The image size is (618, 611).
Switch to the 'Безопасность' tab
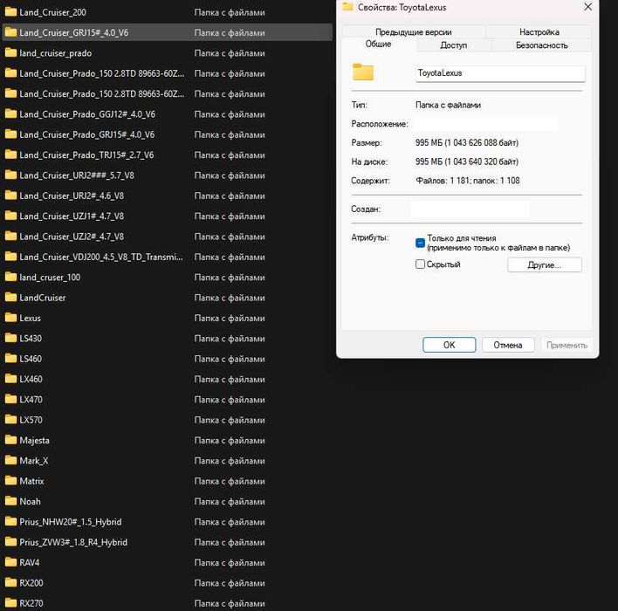[x=541, y=45]
